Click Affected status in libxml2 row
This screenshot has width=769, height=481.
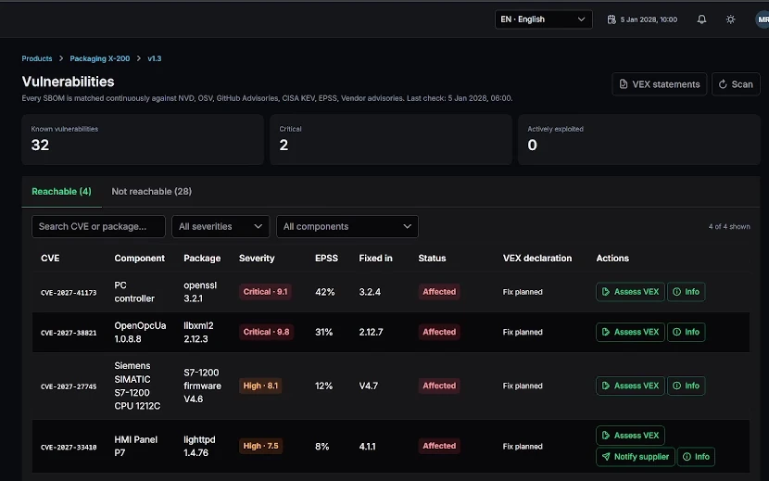tap(439, 332)
